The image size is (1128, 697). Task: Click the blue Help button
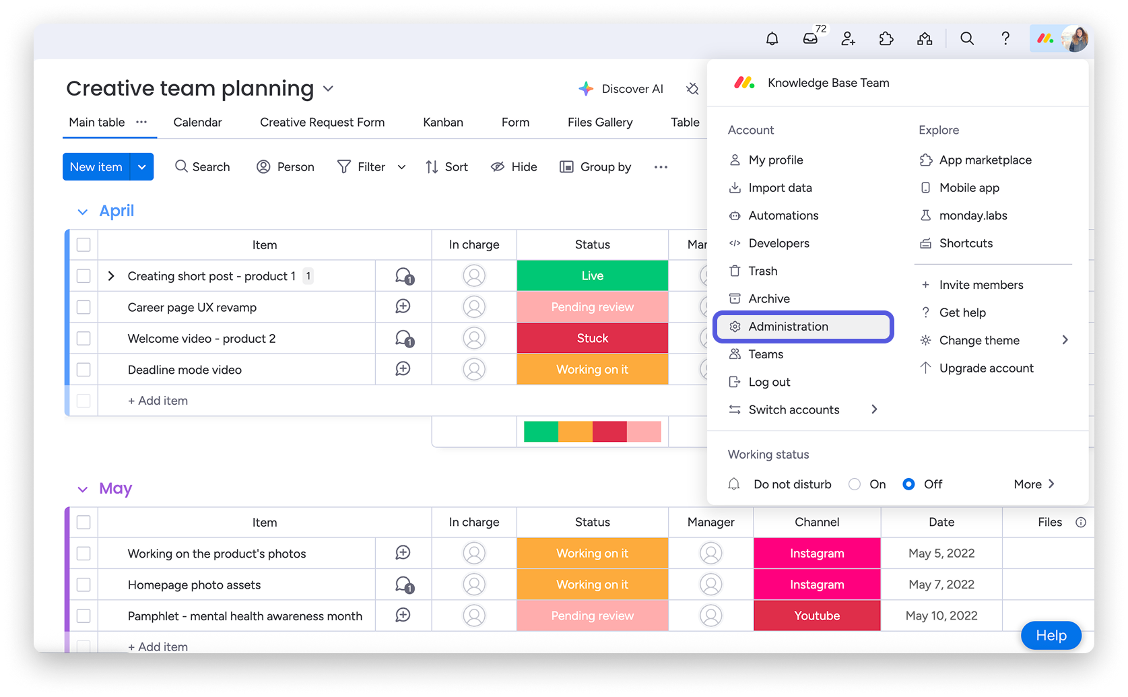click(x=1051, y=636)
